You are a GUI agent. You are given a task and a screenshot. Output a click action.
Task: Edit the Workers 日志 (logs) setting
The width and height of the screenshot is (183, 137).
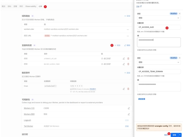[129, 108]
